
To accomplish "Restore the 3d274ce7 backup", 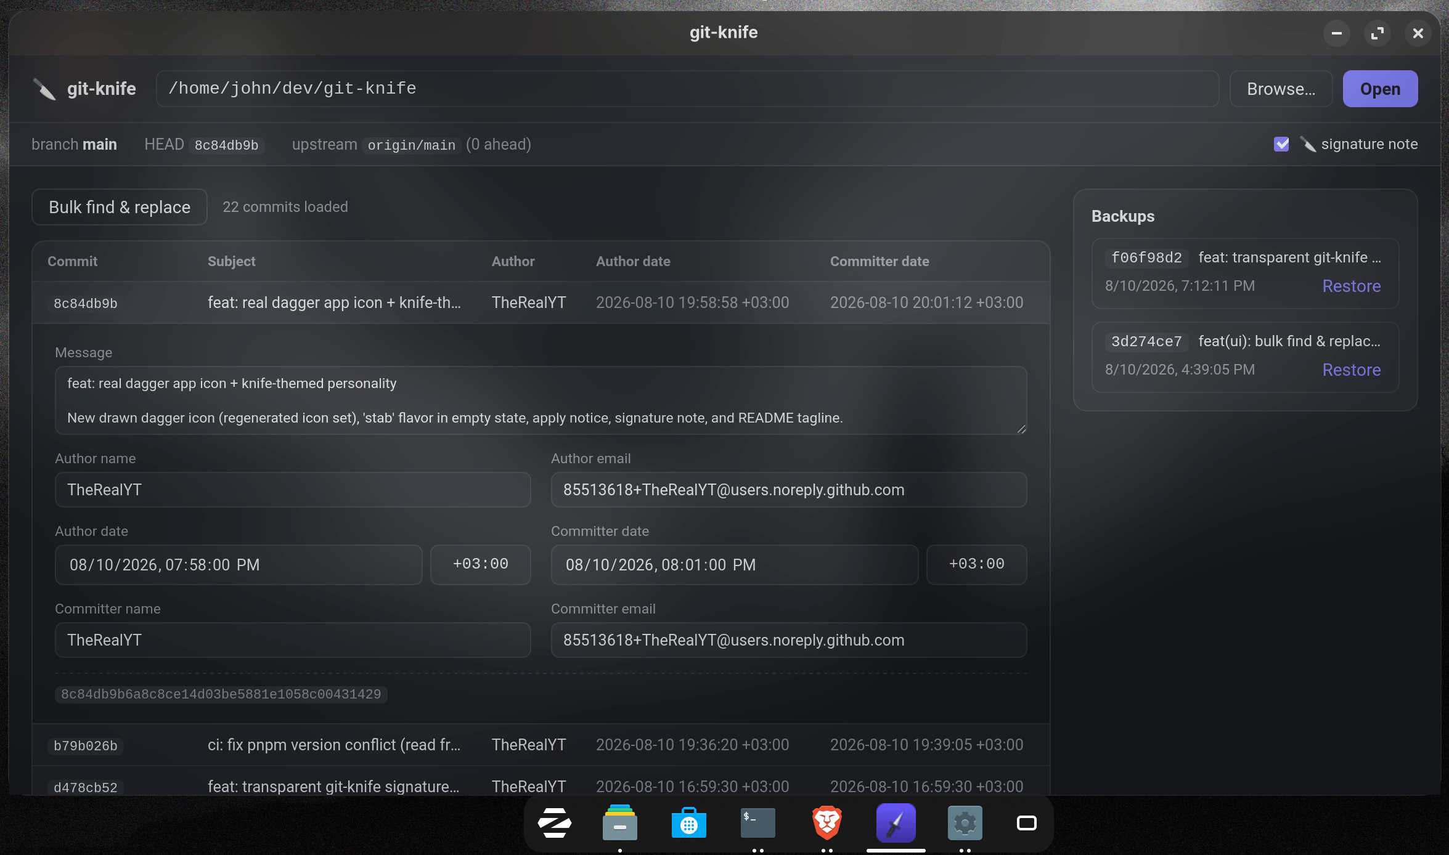I will click(1352, 370).
